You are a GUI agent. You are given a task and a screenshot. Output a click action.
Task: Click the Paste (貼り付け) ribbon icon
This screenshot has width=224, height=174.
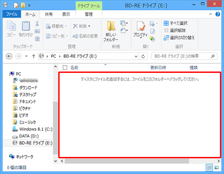pos(26,29)
